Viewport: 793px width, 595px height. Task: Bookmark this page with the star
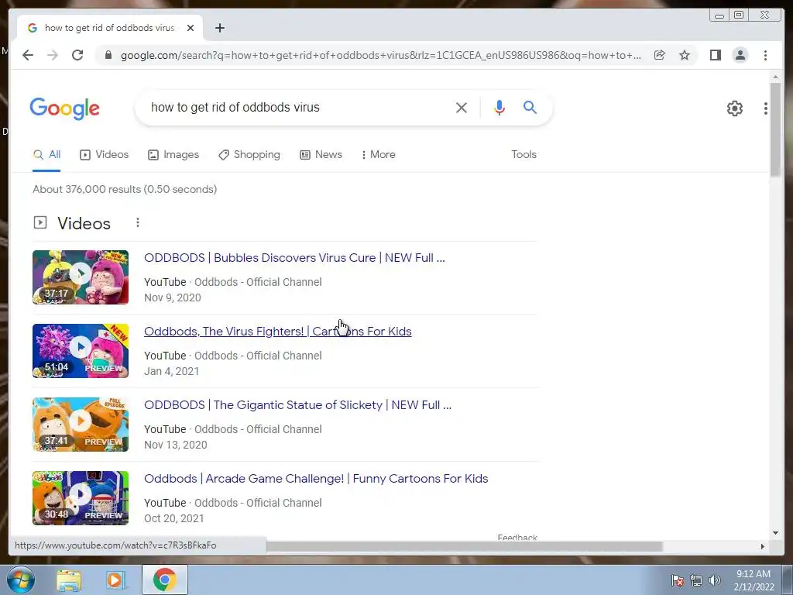(x=685, y=55)
